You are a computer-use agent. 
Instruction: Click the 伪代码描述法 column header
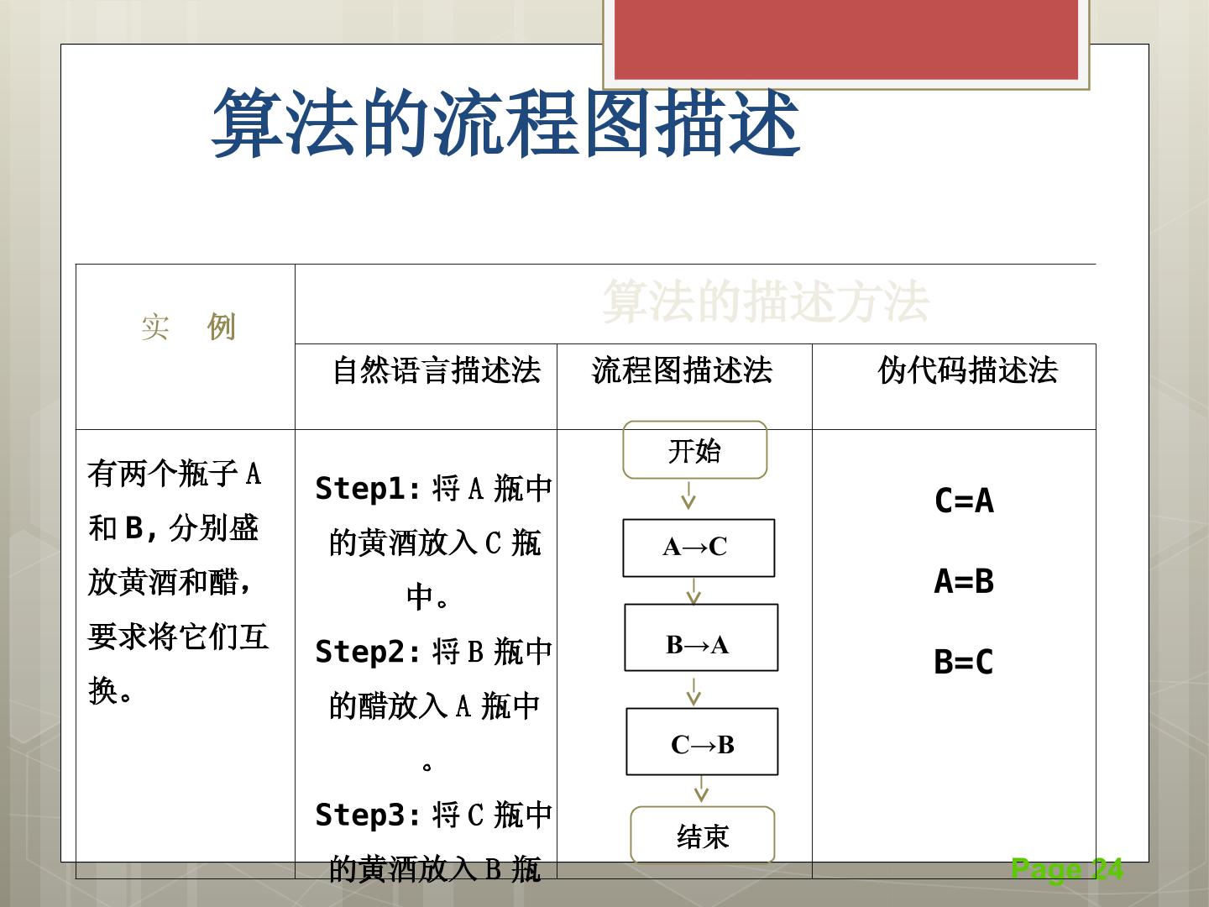(967, 370)
